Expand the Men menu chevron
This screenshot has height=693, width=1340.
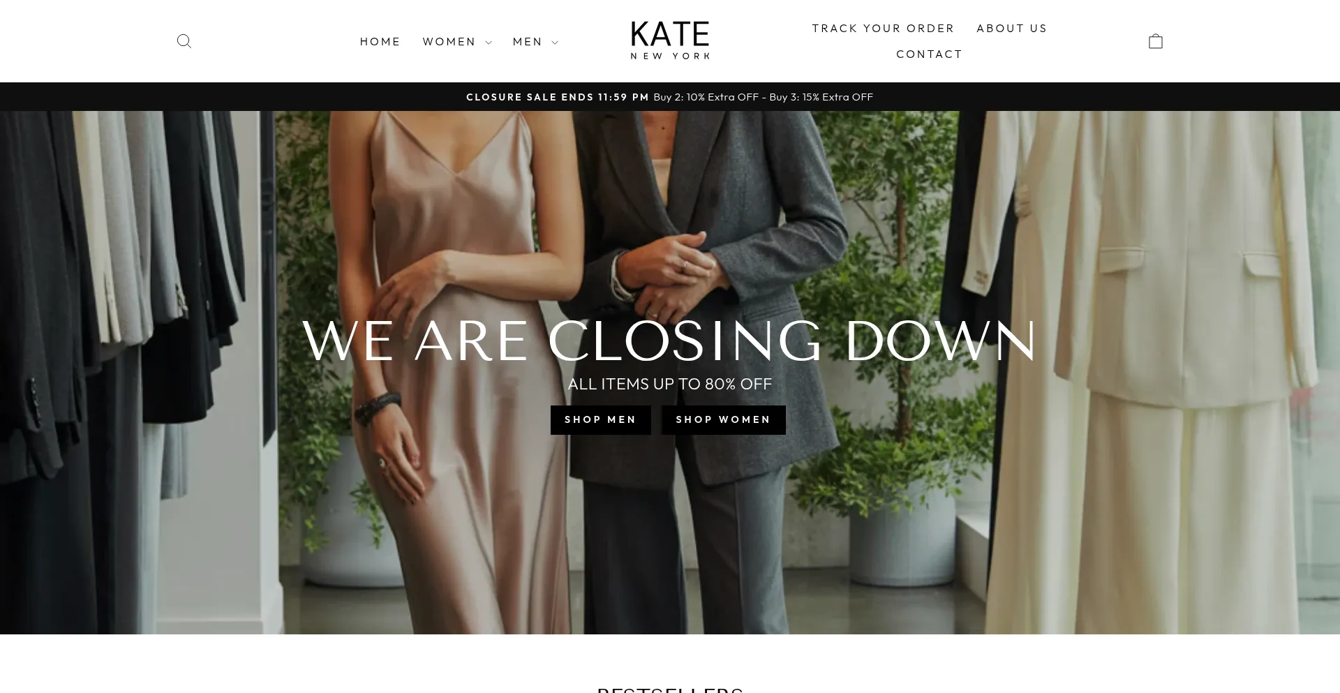coord(555,43)
